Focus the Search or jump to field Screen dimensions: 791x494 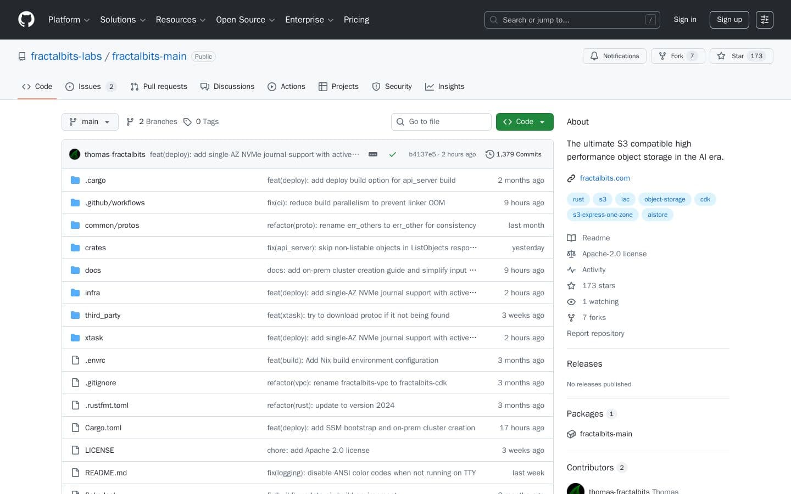pos(572,20)
